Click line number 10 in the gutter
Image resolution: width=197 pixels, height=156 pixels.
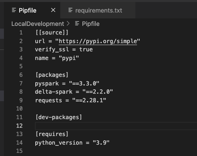click(x=19, y=109)
